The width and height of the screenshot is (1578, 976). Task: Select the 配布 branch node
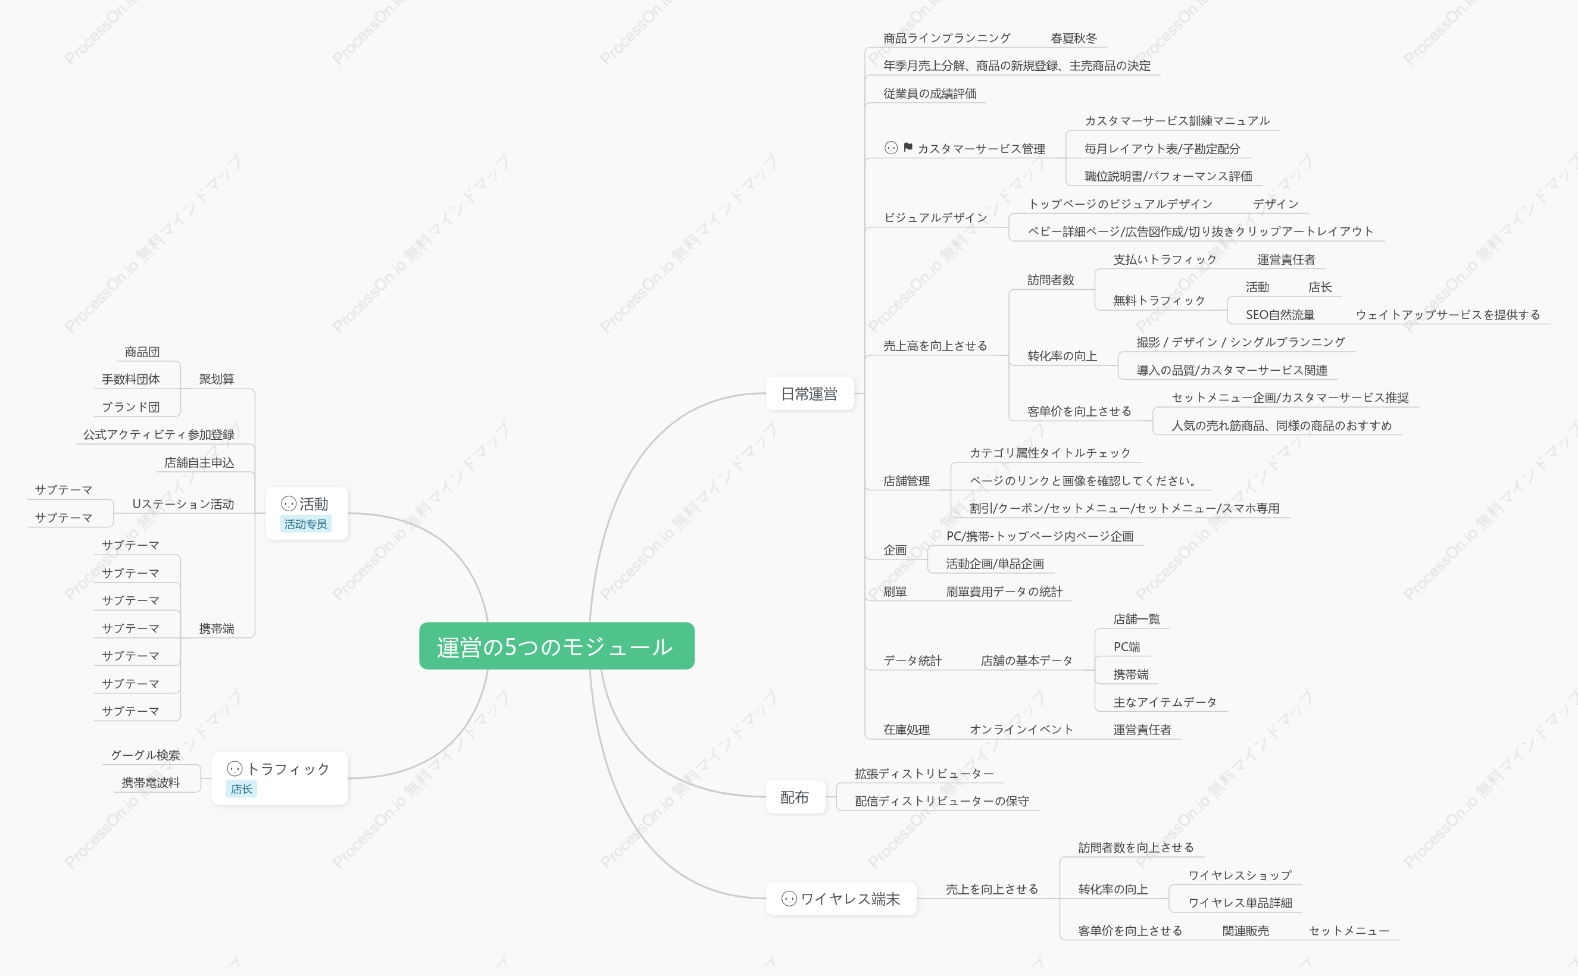[795, 796]
